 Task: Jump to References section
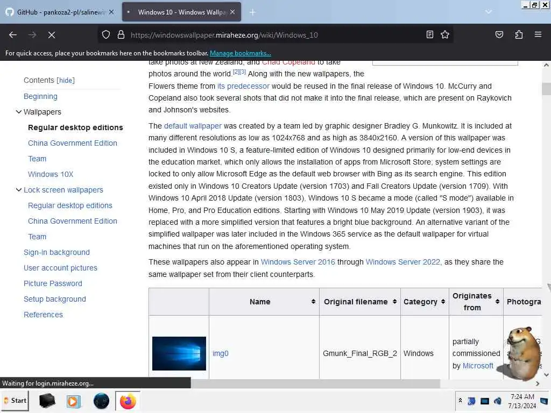pos(43,315)
